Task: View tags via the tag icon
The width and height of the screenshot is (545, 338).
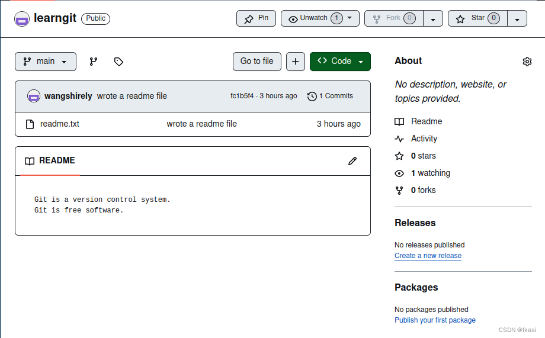Action: [118, 62]
